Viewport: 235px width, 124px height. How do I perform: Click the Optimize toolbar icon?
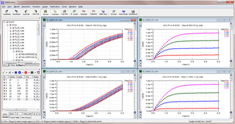93,12
